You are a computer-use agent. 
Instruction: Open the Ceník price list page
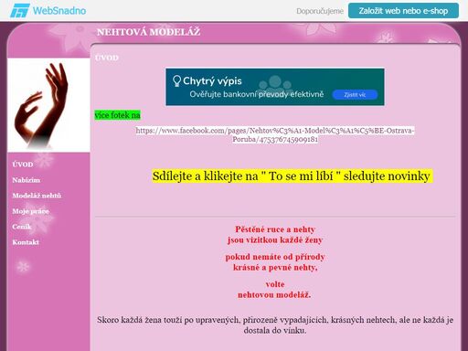pyautogui.click(x=22, y=227)
